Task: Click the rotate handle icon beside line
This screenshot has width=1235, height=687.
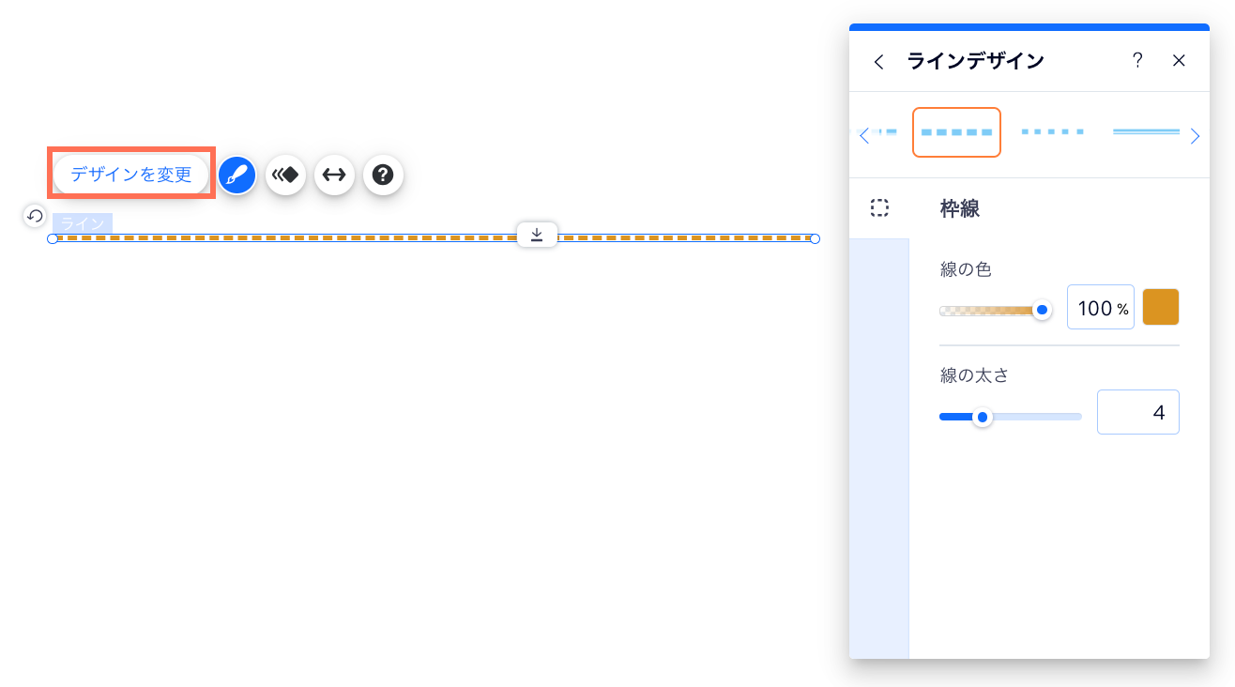Action: [x=35, y=216]
